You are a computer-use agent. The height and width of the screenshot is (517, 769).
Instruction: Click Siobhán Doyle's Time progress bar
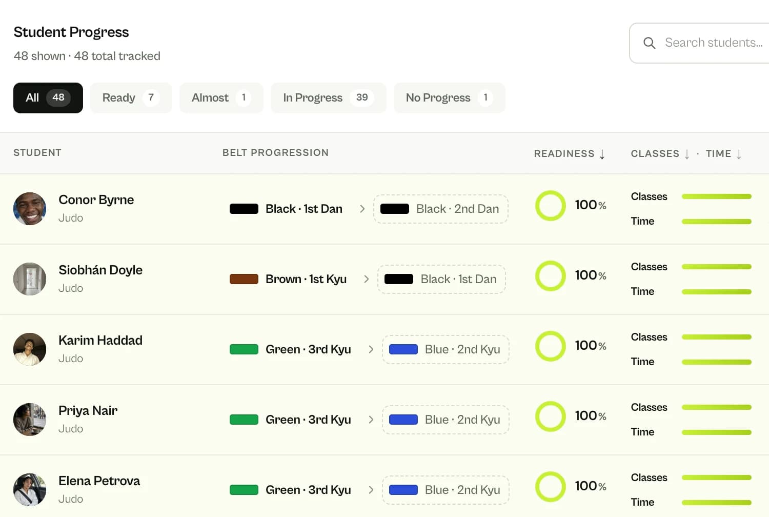coord(717,292)
